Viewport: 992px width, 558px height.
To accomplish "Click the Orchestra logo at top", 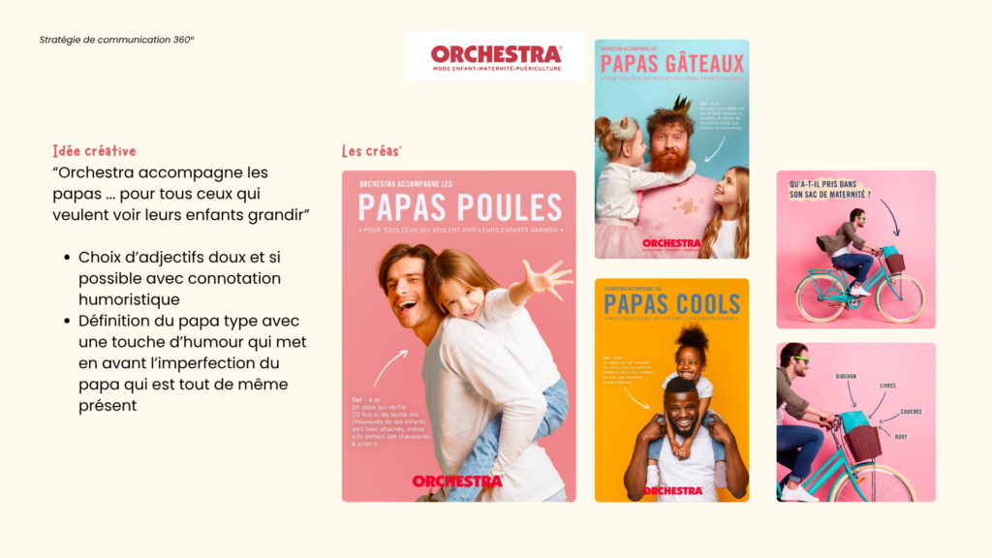I will (x=496, y=56).
